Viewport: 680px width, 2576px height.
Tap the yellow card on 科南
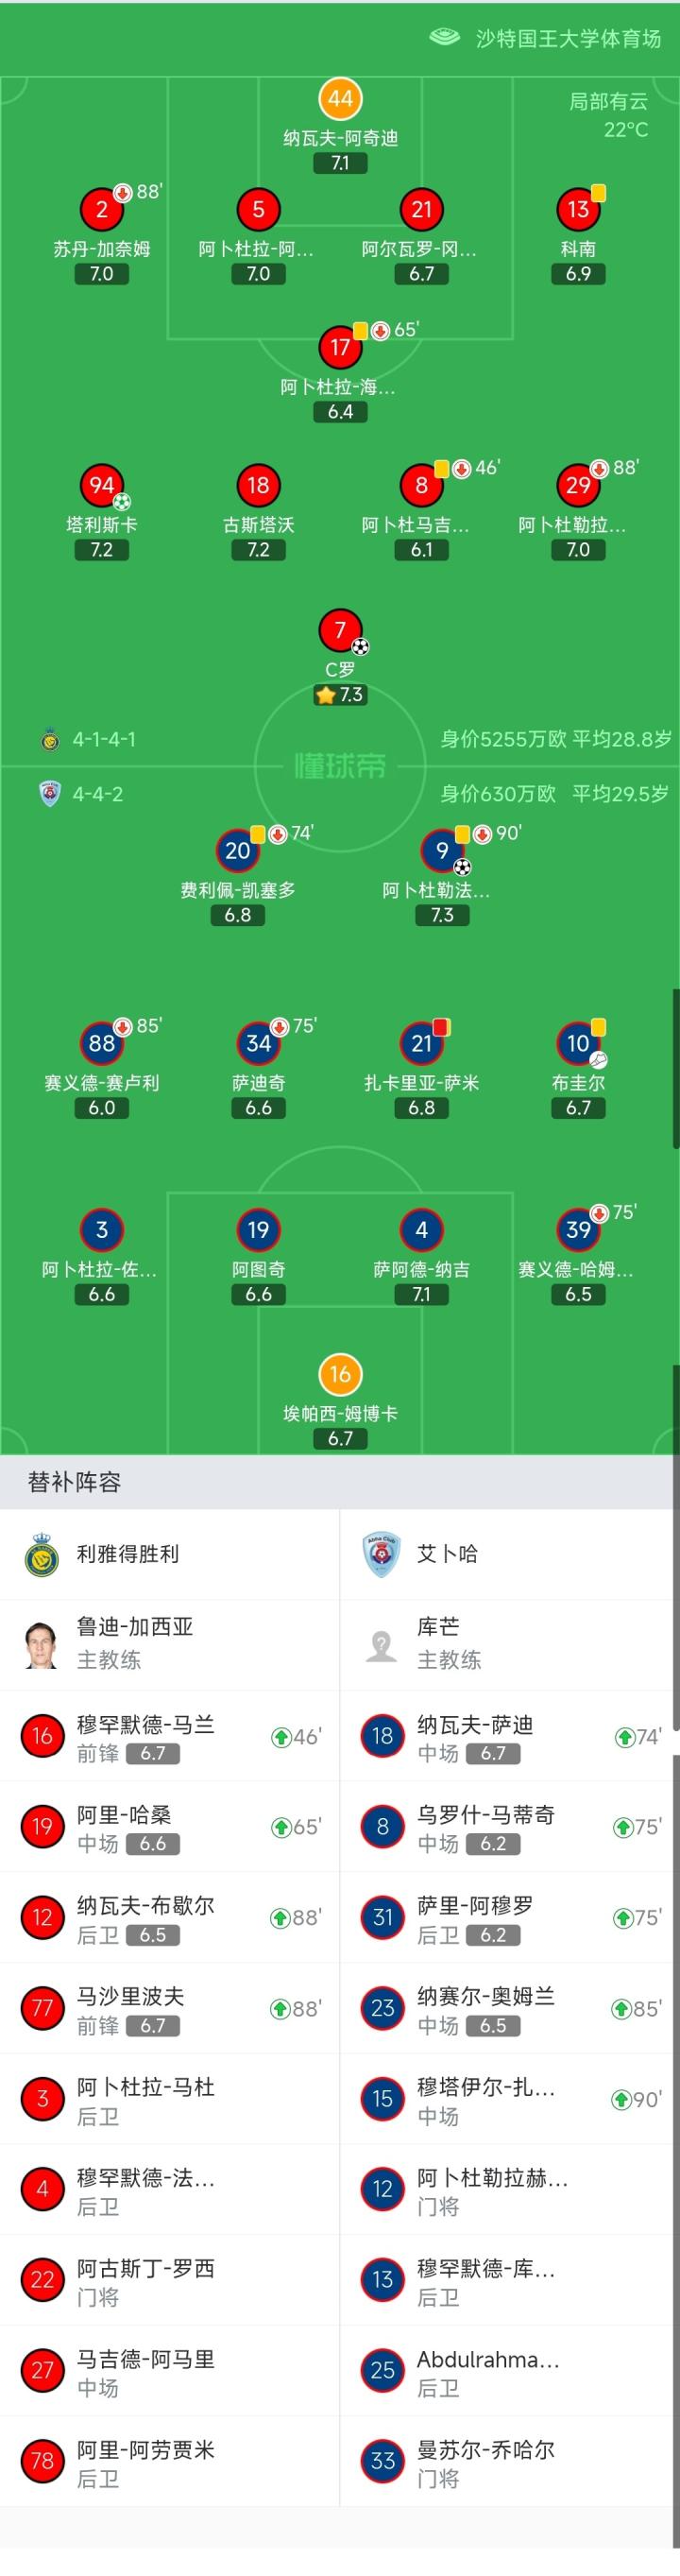(598, 193)
